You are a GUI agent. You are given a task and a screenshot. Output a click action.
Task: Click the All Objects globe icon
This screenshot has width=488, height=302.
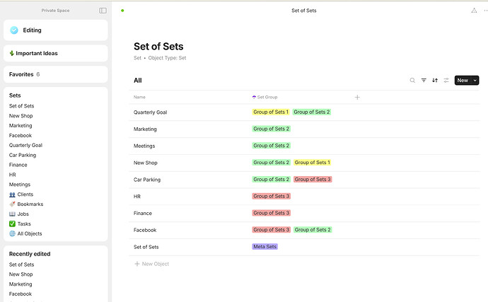pyautogui.click(x=12, y=234)
